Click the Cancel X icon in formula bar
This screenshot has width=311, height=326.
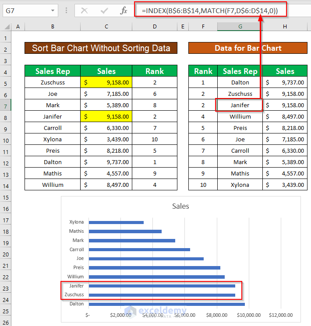coord(84,11)
